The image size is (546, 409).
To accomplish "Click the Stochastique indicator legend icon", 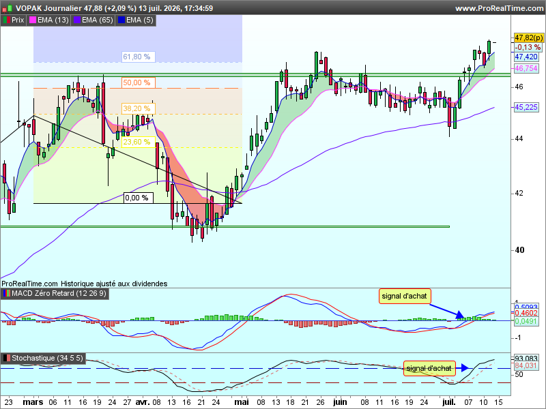I will pos(7,359).
